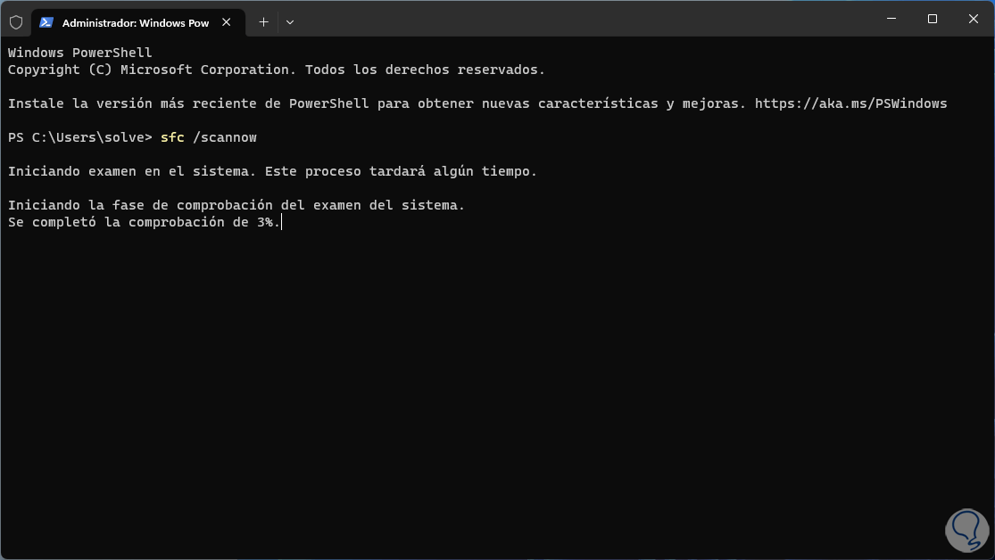Open the https://aka.ms/PSWindows link
The width and height of the screenshot is (995, 560).
(x=850, y=103)
